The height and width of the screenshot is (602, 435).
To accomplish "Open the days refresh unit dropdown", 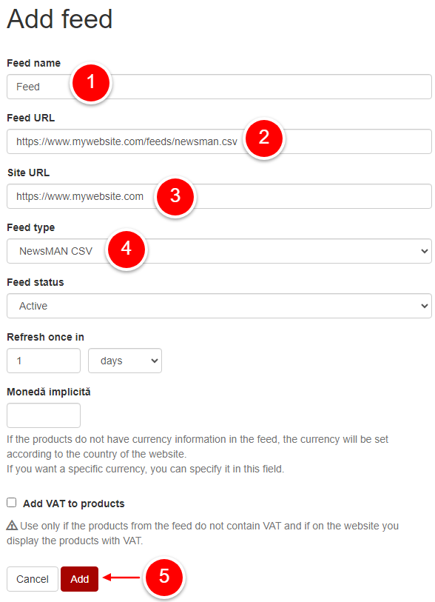I will tap(125, 361).
